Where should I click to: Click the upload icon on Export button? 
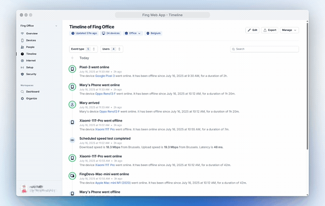tap(265, 30)
